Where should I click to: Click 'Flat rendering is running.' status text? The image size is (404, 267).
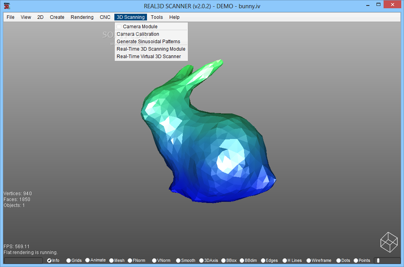click(x=31, y=252)
